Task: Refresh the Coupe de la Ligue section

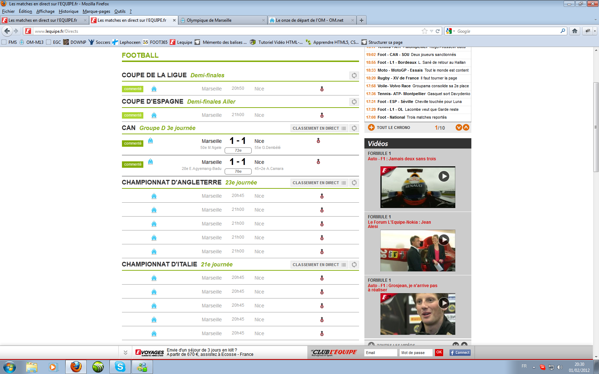Action: tap(354, 76)
